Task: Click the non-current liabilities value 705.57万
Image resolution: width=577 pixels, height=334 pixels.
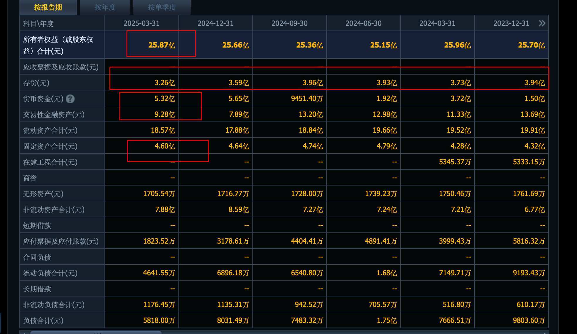Action: tap(383, 305)
